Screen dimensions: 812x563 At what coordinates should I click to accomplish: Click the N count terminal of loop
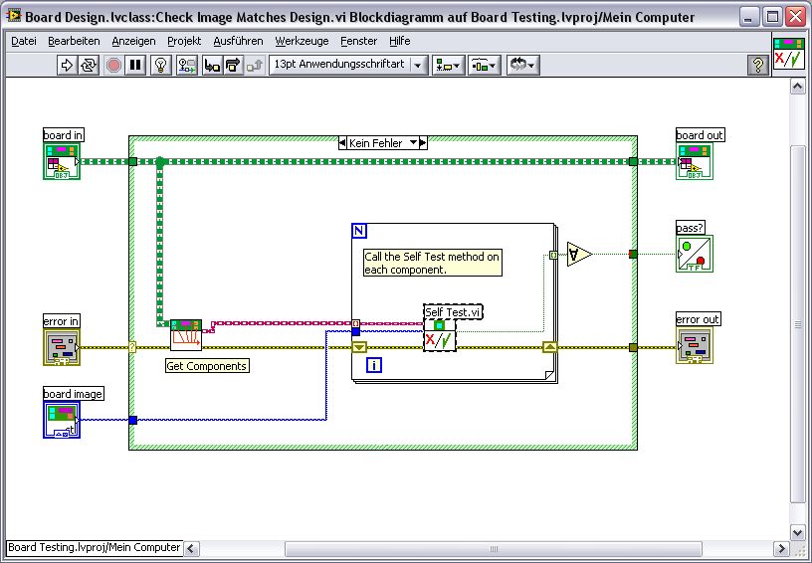tap(359, 231)
